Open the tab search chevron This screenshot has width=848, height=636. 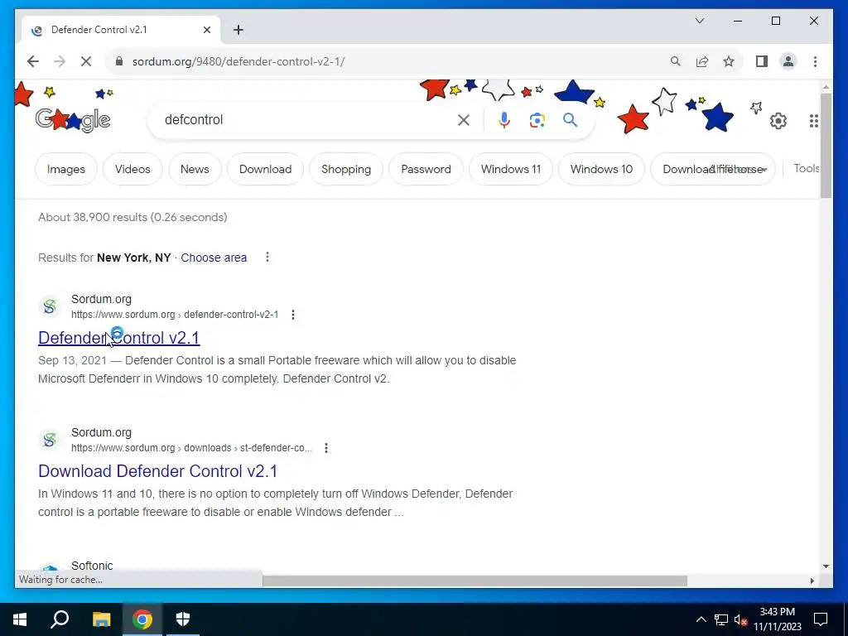click(x=699, y=21)
